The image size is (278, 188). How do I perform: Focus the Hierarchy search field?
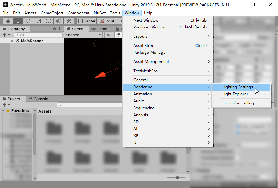click(38, 35)
